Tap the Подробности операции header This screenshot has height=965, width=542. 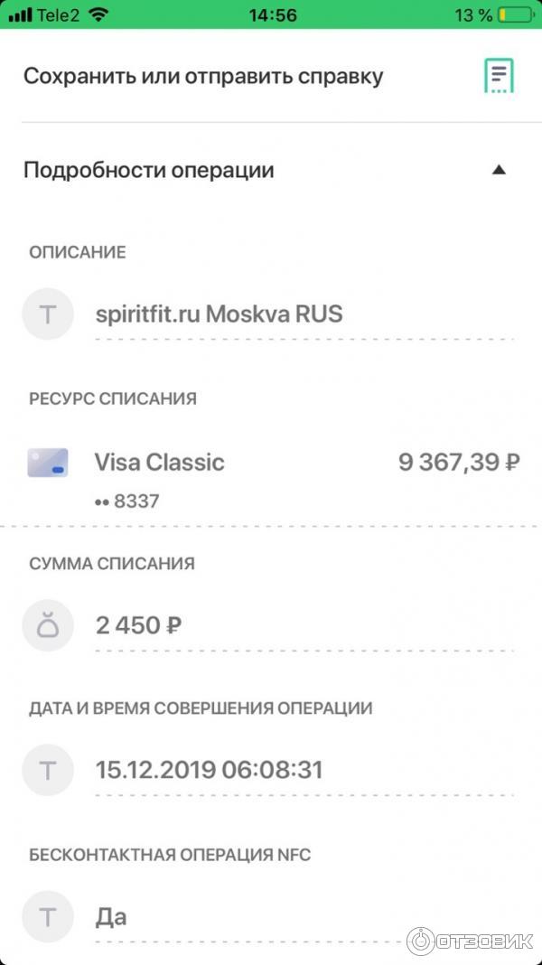coord(149,170)
